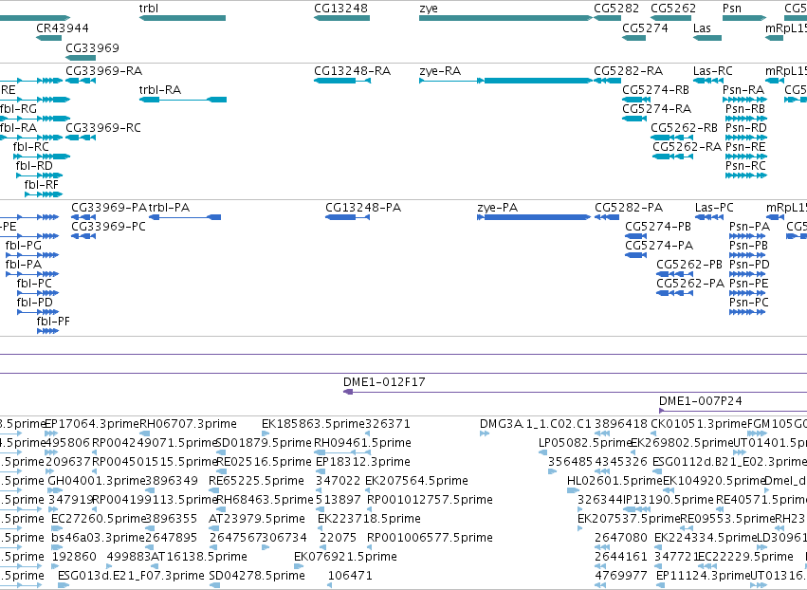Select the CG33969 gene label

92,47
